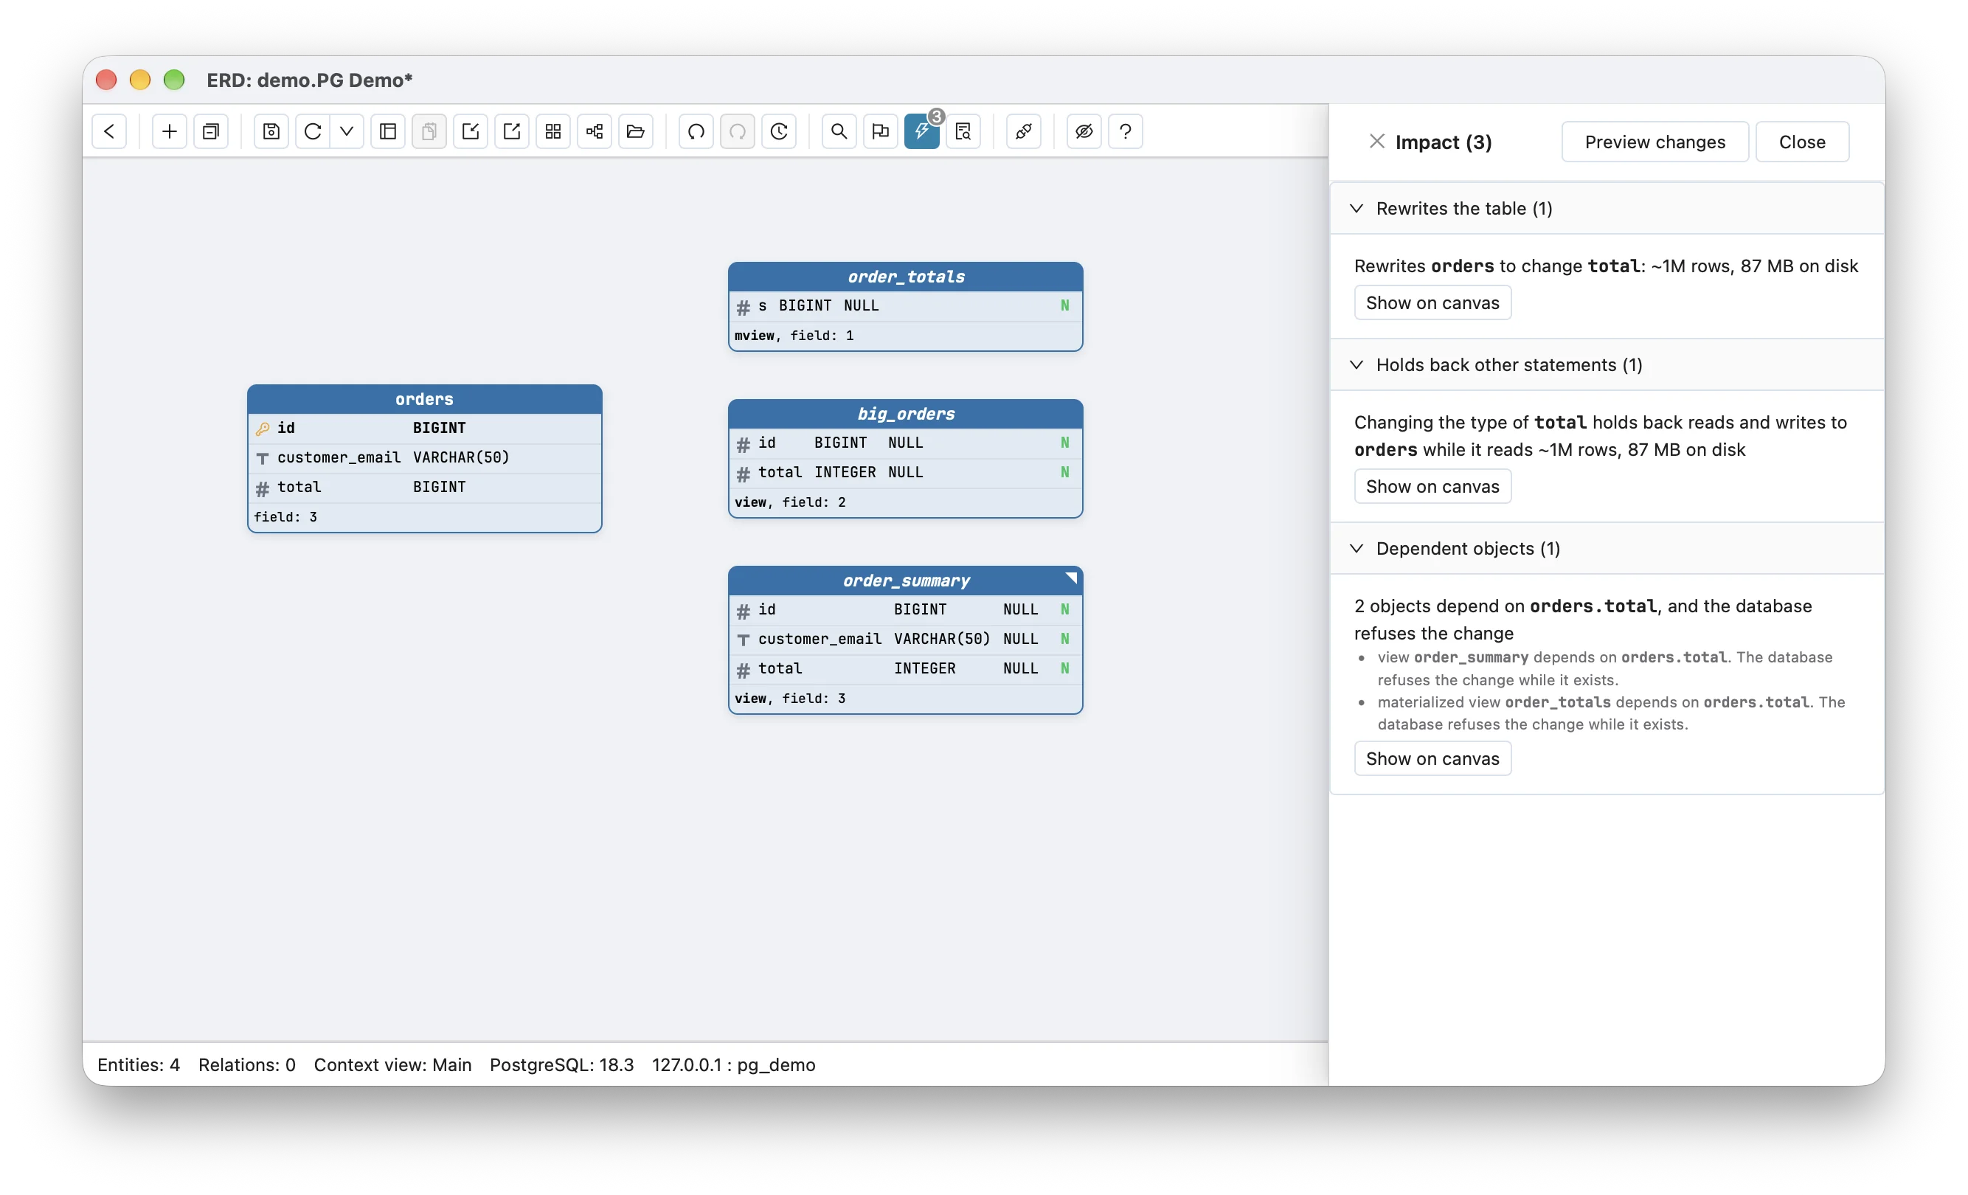Click the document-search preview icon
1968x1195 pixels.
pos(964,131)
